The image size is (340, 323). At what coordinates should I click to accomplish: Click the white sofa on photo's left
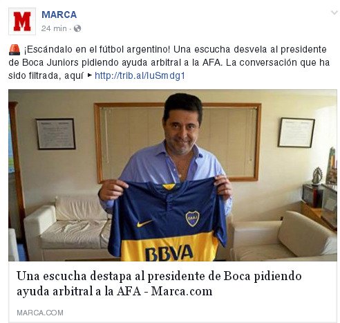(67, 227)
